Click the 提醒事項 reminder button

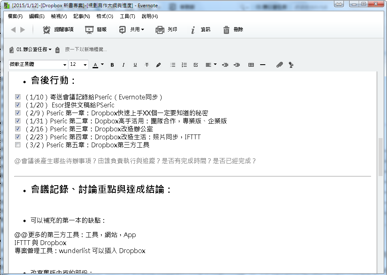coord(58,30)
